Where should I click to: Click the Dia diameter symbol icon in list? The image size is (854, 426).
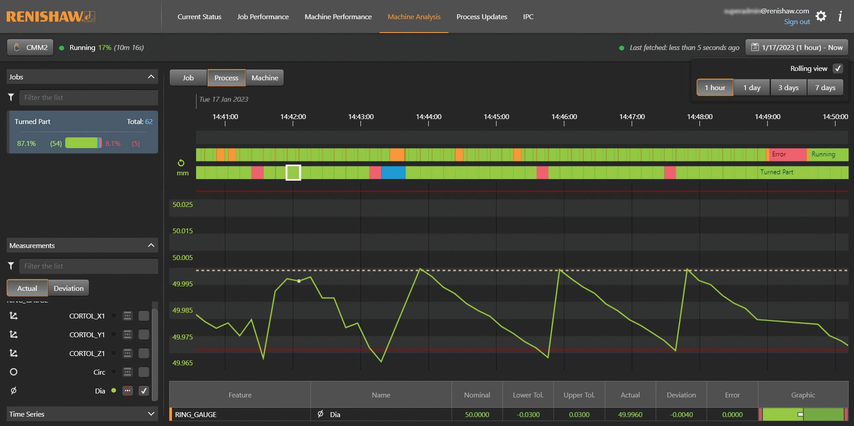[x=13, y=391]
